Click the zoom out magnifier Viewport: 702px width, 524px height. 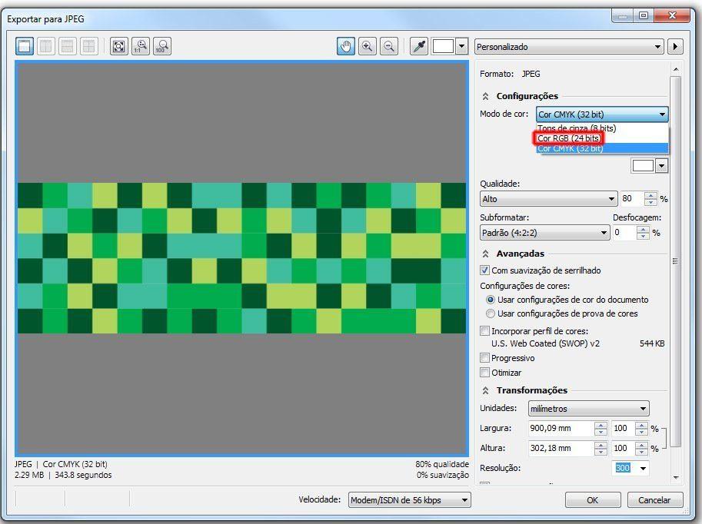click(389, 46)
